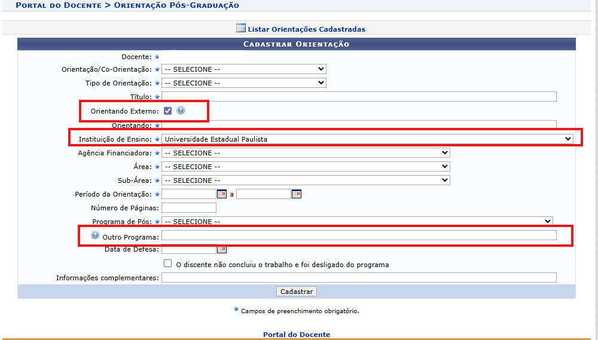Click the Título text field
The width and height of the screenshot is (598, 340).
pos(359,96)
